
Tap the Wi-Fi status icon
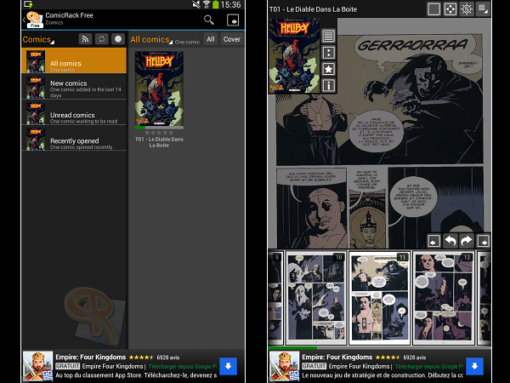tap(207, 4)
